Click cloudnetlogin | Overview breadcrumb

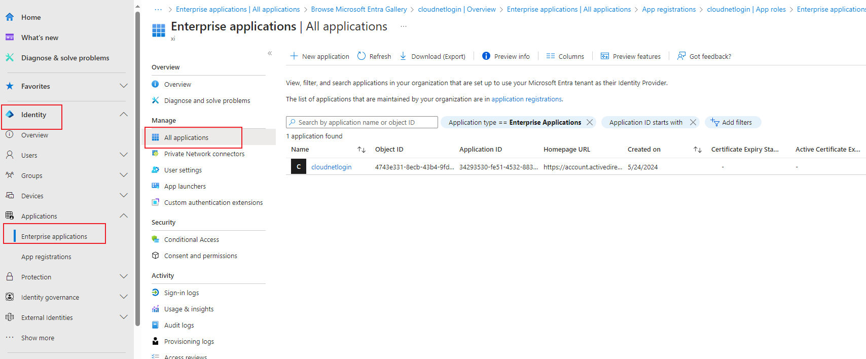coord(457,9)
